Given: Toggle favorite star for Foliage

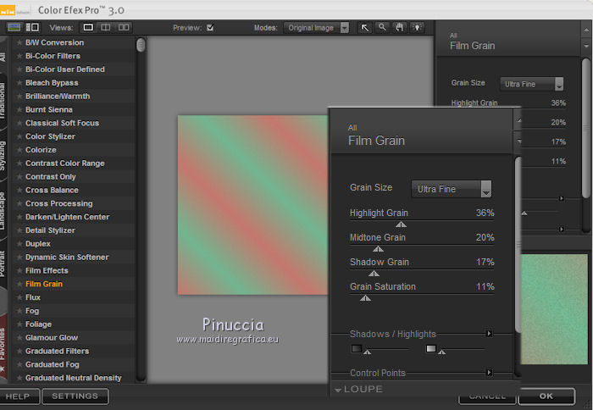Looking at the screenshot, I should (x=19, y=324).
